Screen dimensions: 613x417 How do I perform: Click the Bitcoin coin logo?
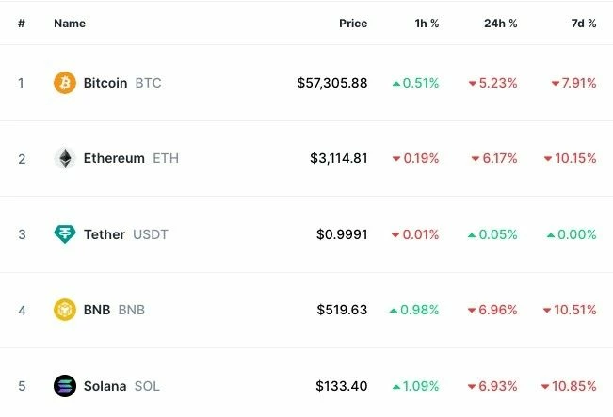point(65,83)
